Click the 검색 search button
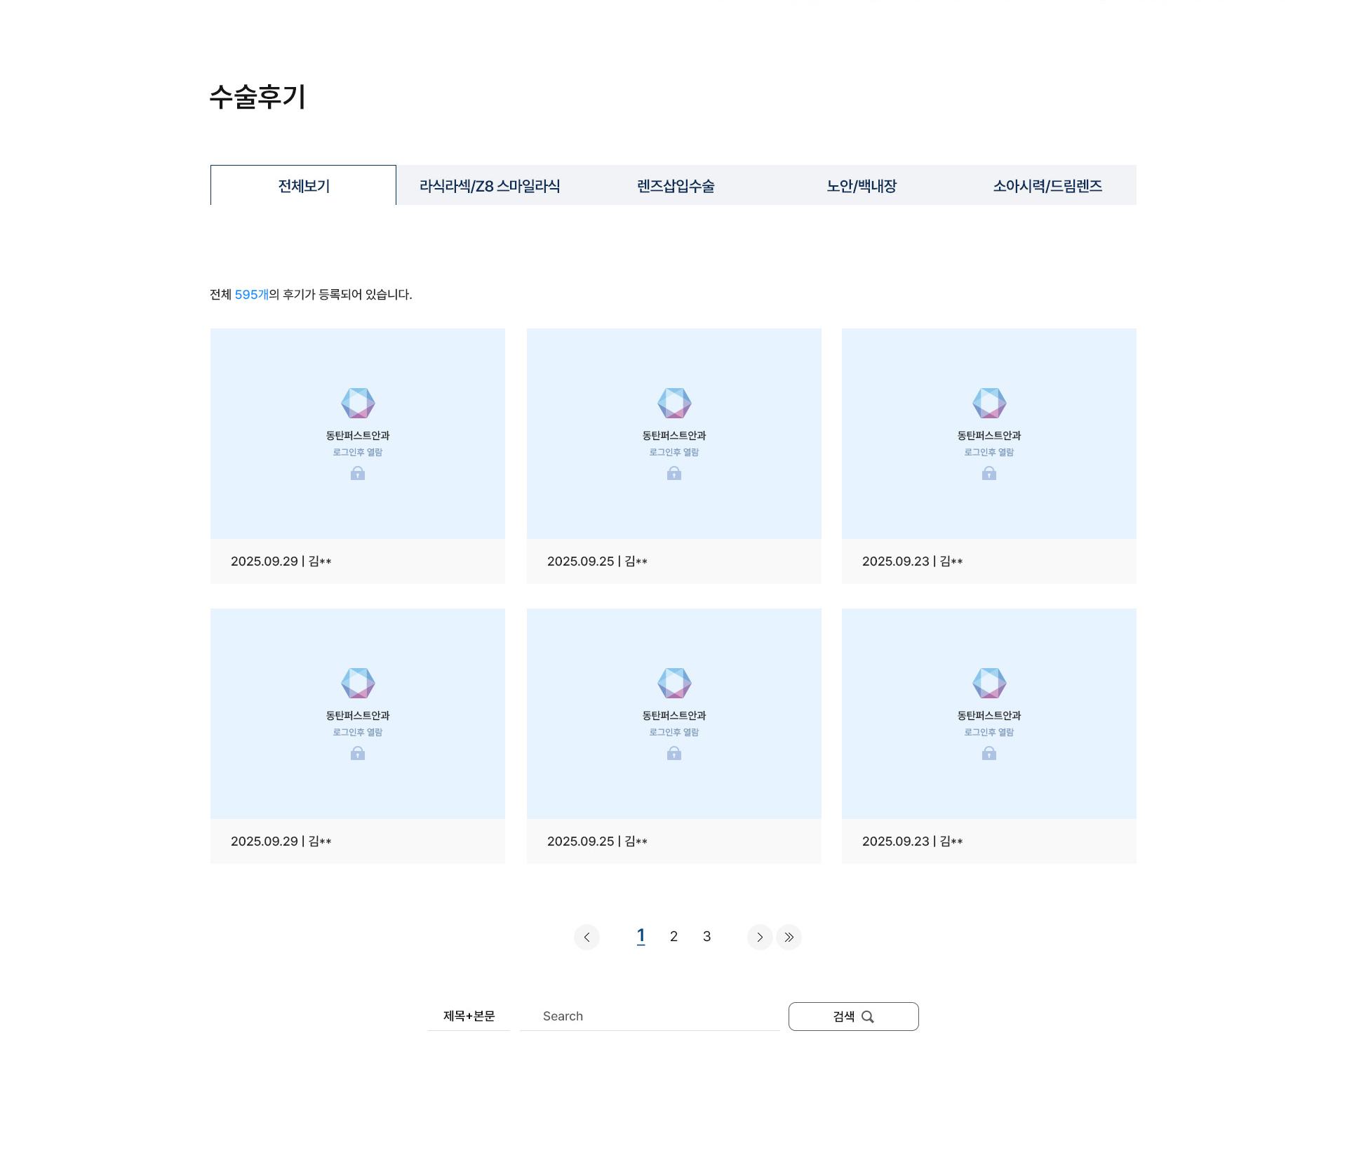The width and height of the screenshot is (1347, 1172). tap(853, 1016)
